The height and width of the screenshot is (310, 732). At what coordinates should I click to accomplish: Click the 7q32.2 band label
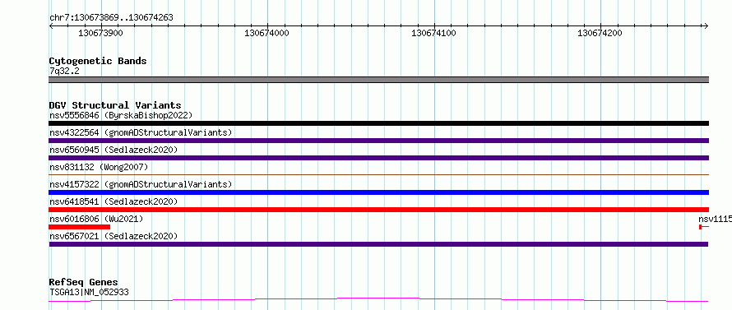point(64,71)
